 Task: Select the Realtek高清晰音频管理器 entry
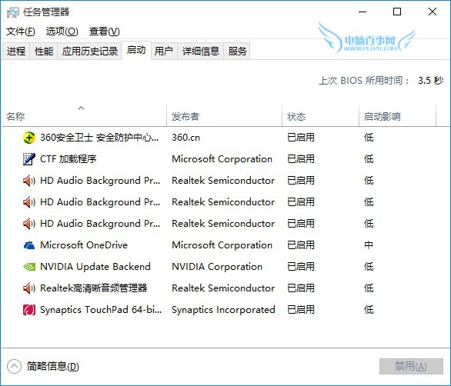(x=225, y=288)
